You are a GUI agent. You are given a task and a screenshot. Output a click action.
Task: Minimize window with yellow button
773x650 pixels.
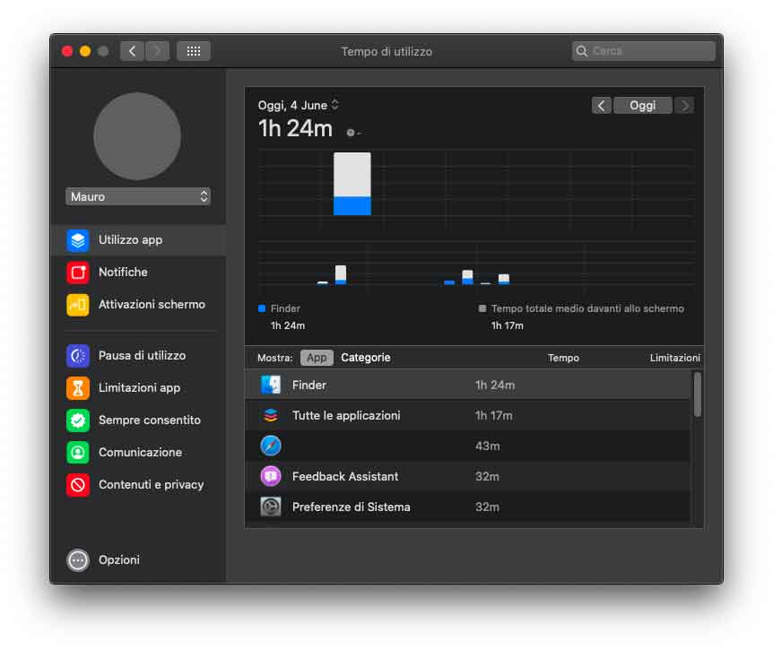pos(85,51)
